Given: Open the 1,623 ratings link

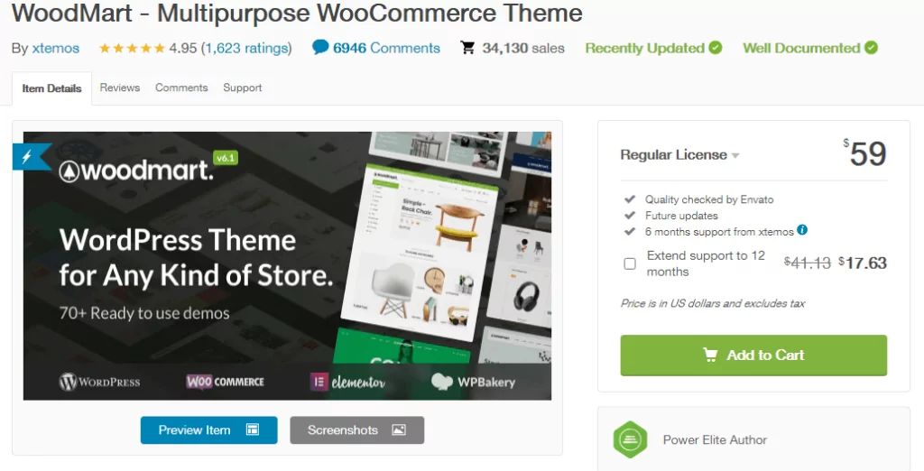Looking at the screenshot, I should [x=246, y=48].
